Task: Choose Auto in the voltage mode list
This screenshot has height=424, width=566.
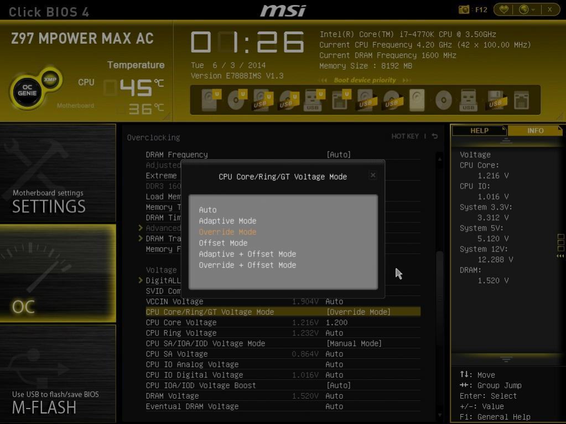Action: pyautogui.click(x=207, y=210)
